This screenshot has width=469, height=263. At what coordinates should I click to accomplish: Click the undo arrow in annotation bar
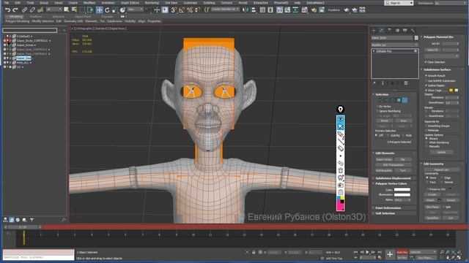[340, 163]
